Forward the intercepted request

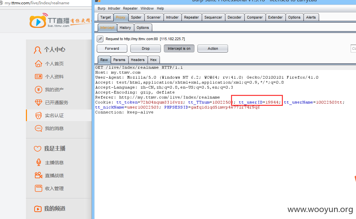click(x=112, y=48)
